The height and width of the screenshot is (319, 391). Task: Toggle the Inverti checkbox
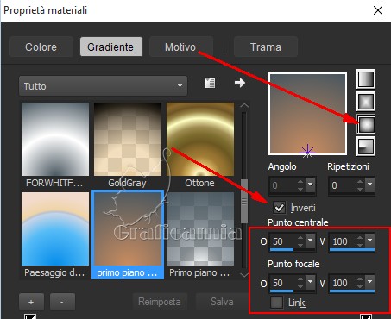279,208
